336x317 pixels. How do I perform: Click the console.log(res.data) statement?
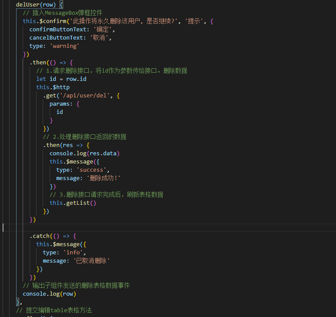point(84,153)
